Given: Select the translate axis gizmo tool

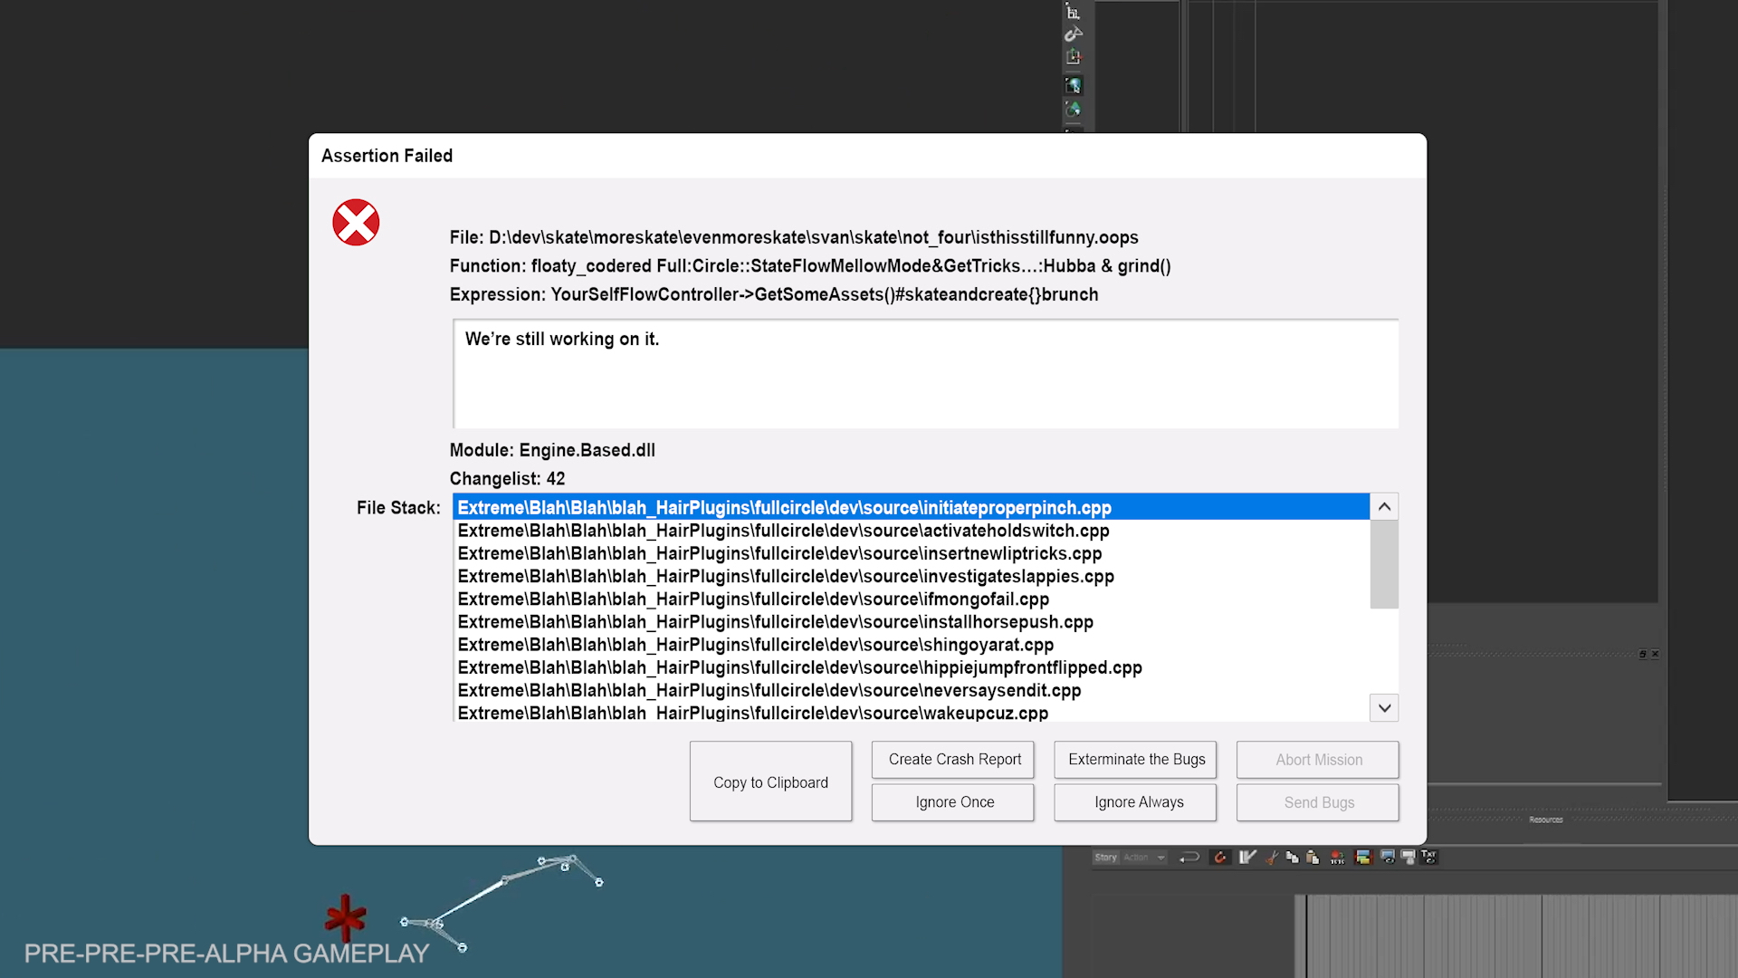Looking at the screenshot, I should [1074, 57].
